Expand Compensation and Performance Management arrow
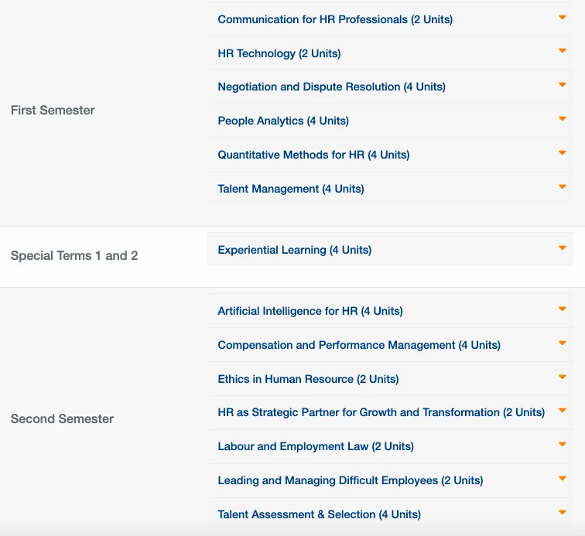Image resolution: width=585 pixels, height=536 pixels. coord(563,343)
